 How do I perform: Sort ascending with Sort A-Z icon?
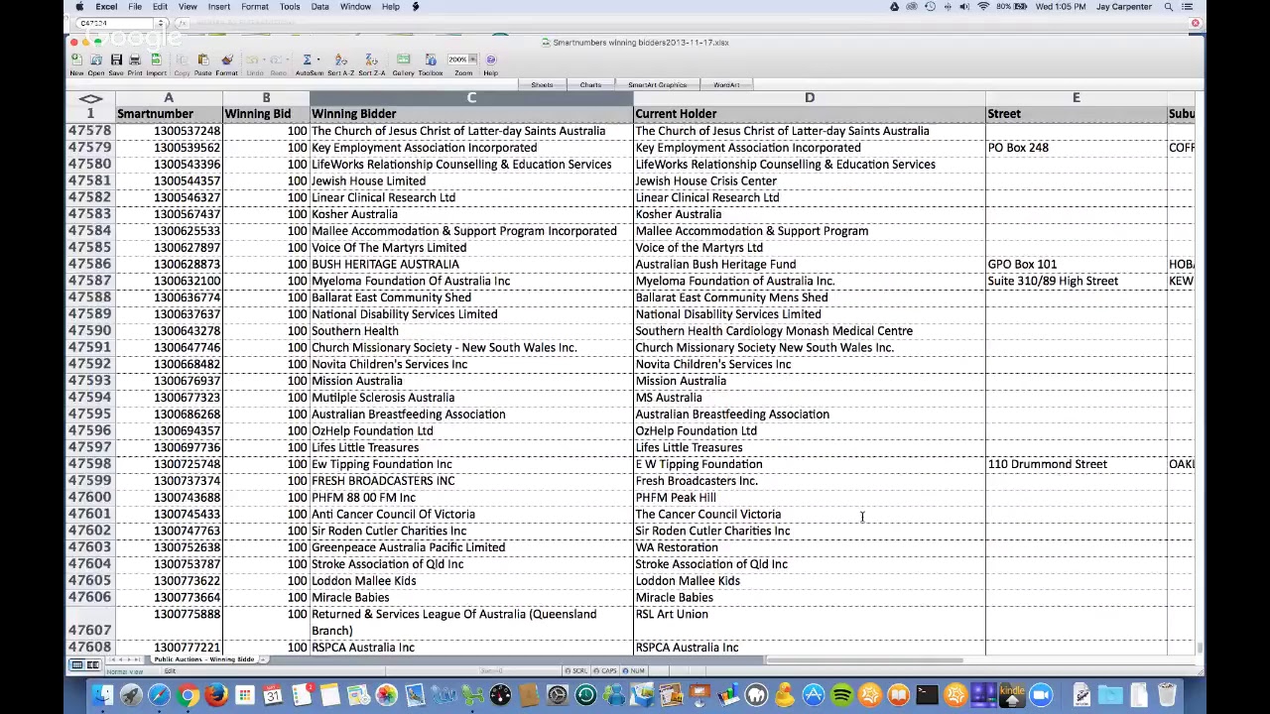340,60
